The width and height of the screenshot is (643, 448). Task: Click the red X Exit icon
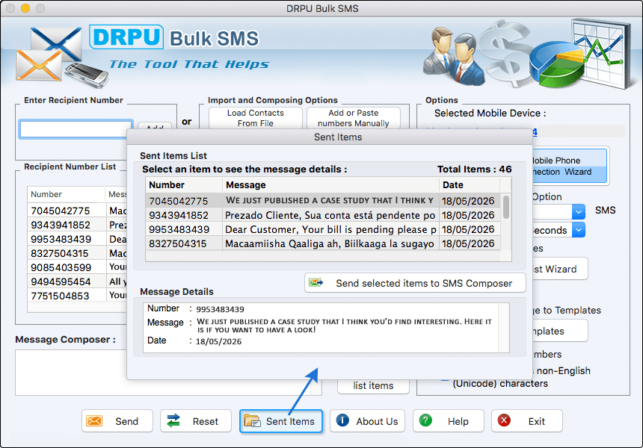click(x=504, y=420)
